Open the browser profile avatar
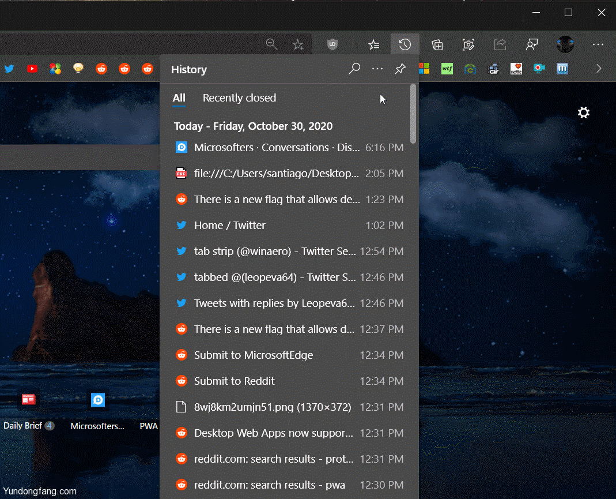Viewport: 616px width, 499px height. 565,44
